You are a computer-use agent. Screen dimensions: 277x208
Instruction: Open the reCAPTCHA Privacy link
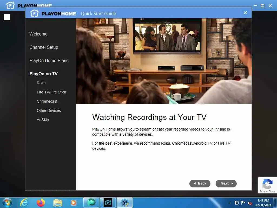tap(263, 191)
